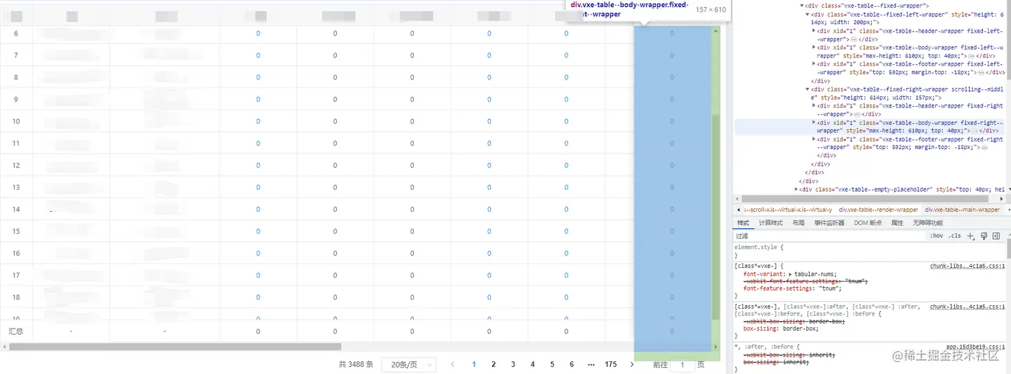Open the first chunk-libs css source link
The image size is (1011, 374).
(967, 266)
